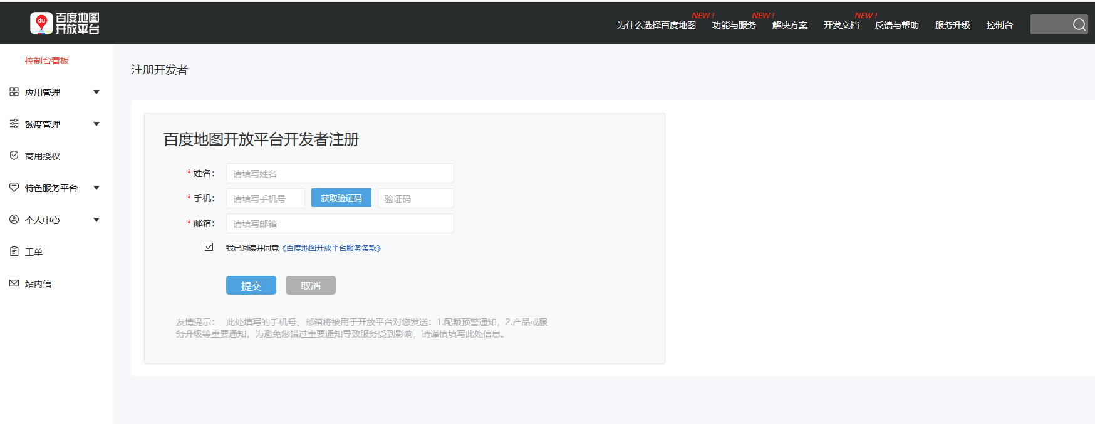
Task: Open 反馈与帮助 menu
Action: [896, 25]
